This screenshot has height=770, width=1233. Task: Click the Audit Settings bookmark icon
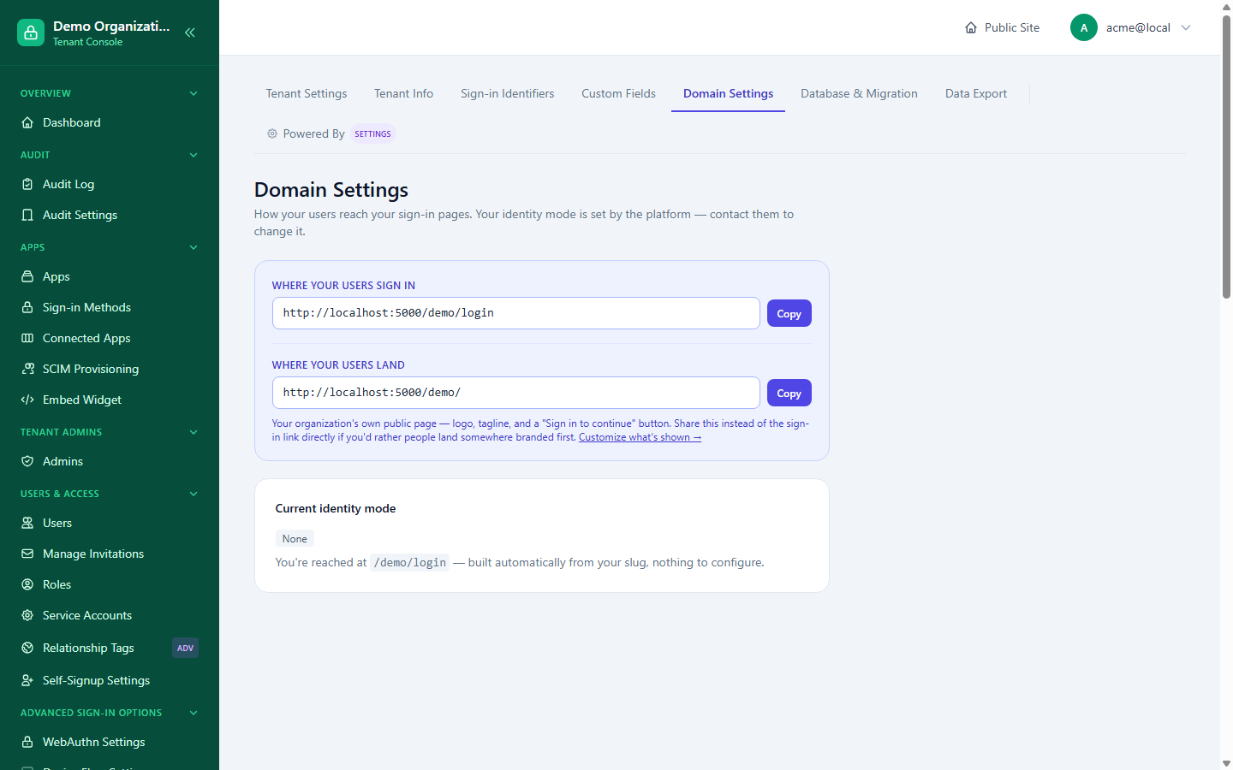click(27, 215)
